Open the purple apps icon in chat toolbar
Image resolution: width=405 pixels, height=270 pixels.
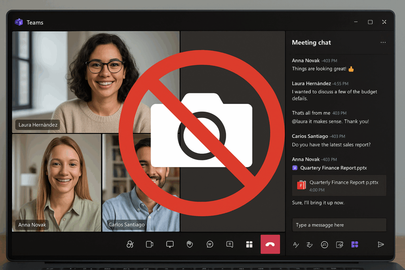click(355, 244)
